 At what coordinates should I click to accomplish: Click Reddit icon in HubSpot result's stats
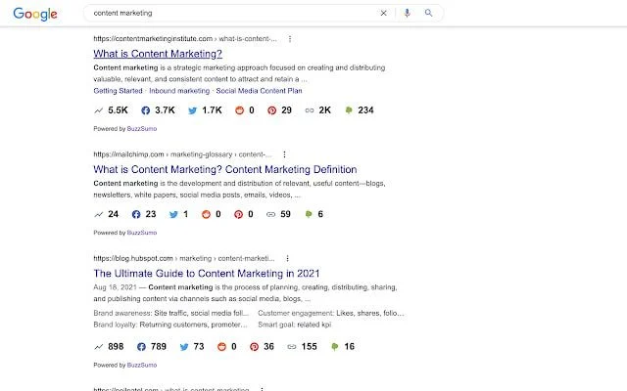221,347
